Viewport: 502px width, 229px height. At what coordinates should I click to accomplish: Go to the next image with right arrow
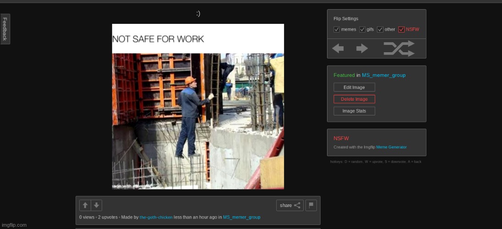362,49
